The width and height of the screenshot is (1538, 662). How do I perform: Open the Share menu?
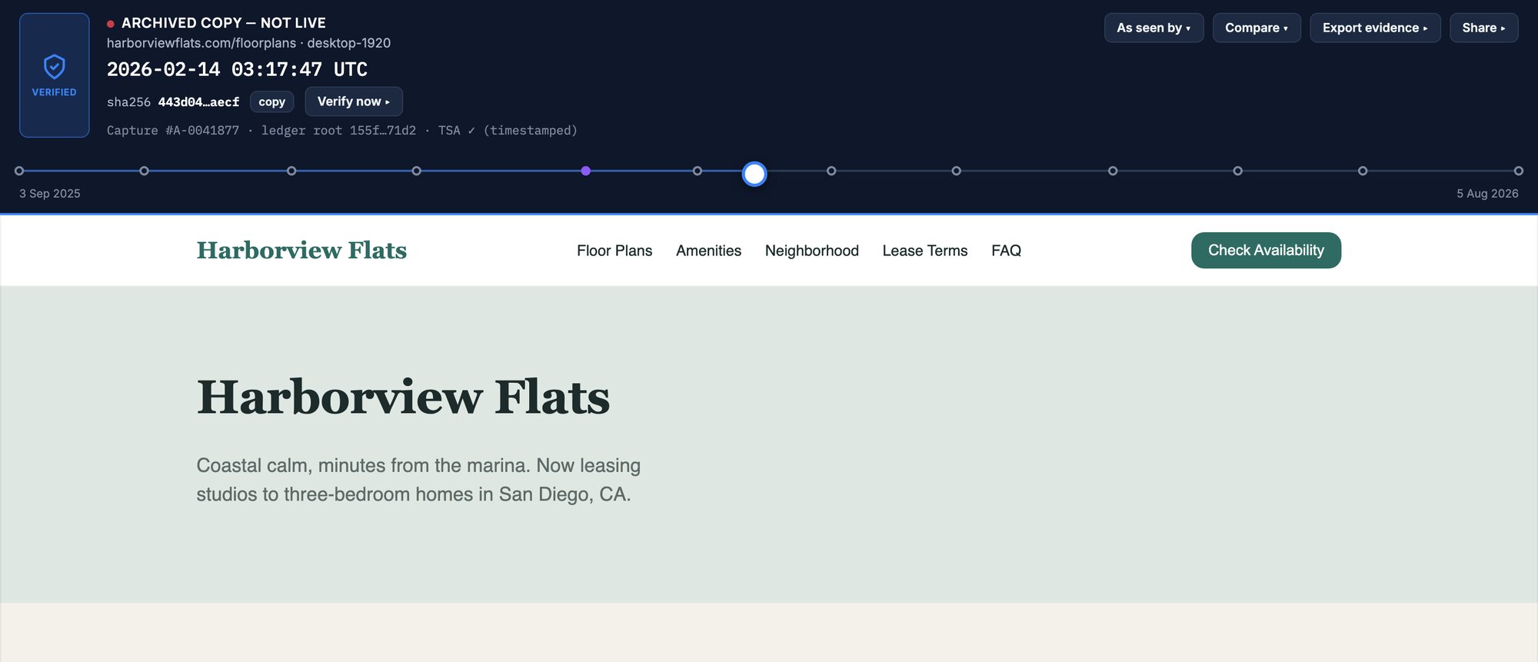tap(1483, 28)
